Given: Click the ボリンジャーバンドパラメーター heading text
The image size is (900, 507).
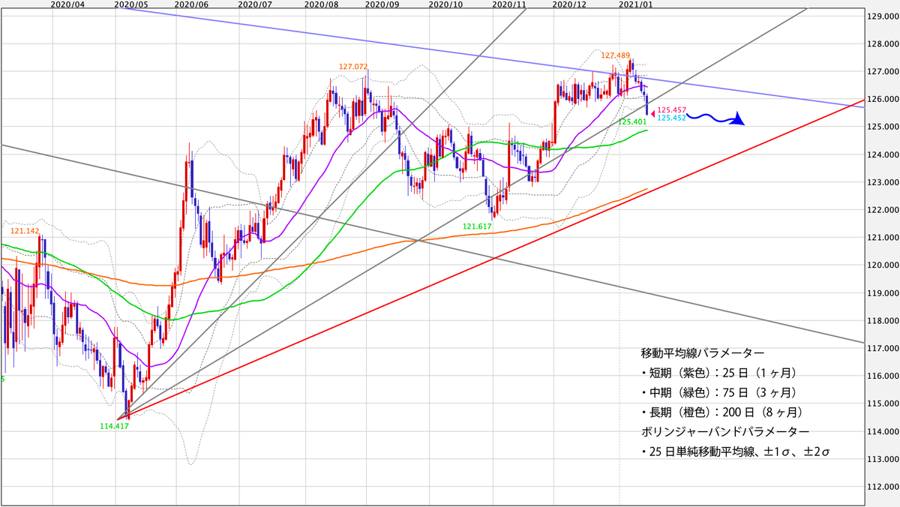Looking at the screenshot, I should point(725,432).
